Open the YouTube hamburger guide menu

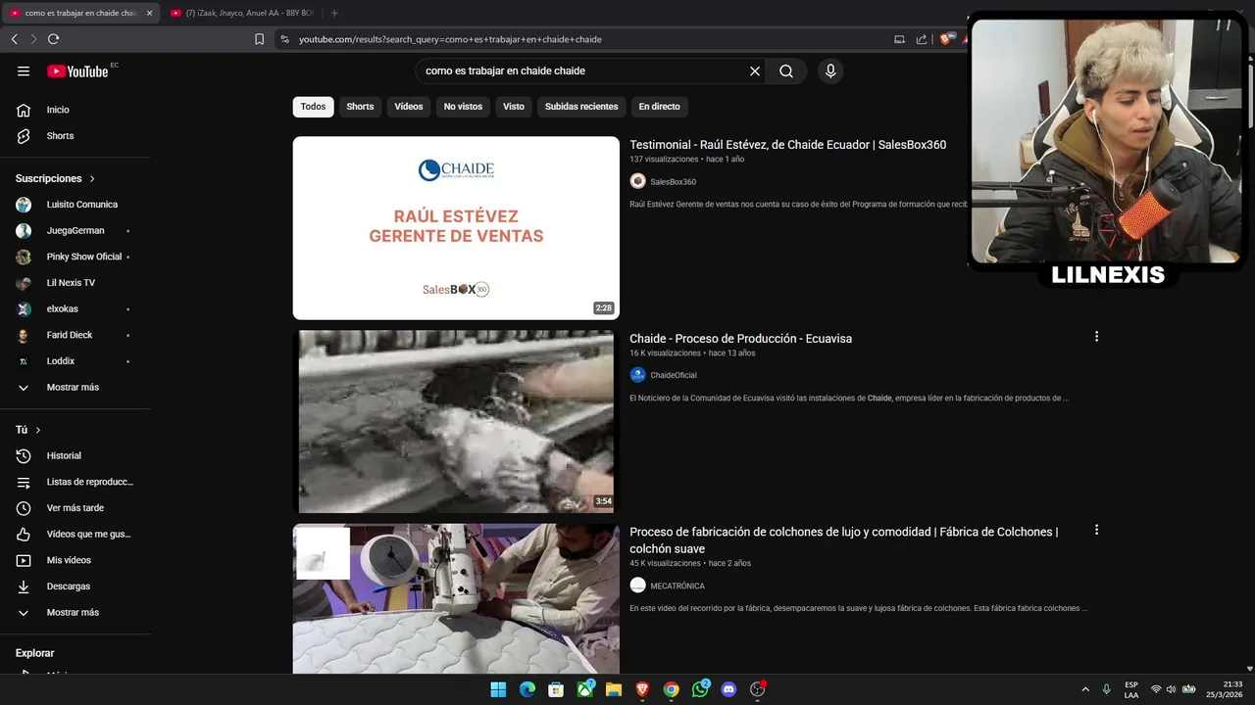pos(24,70)
